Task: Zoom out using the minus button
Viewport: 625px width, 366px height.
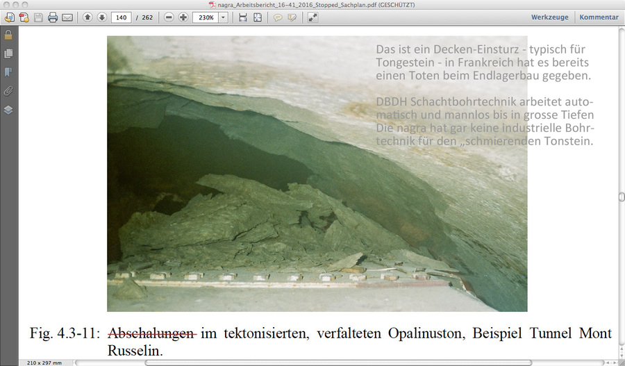Action: (x=169, y=17)
